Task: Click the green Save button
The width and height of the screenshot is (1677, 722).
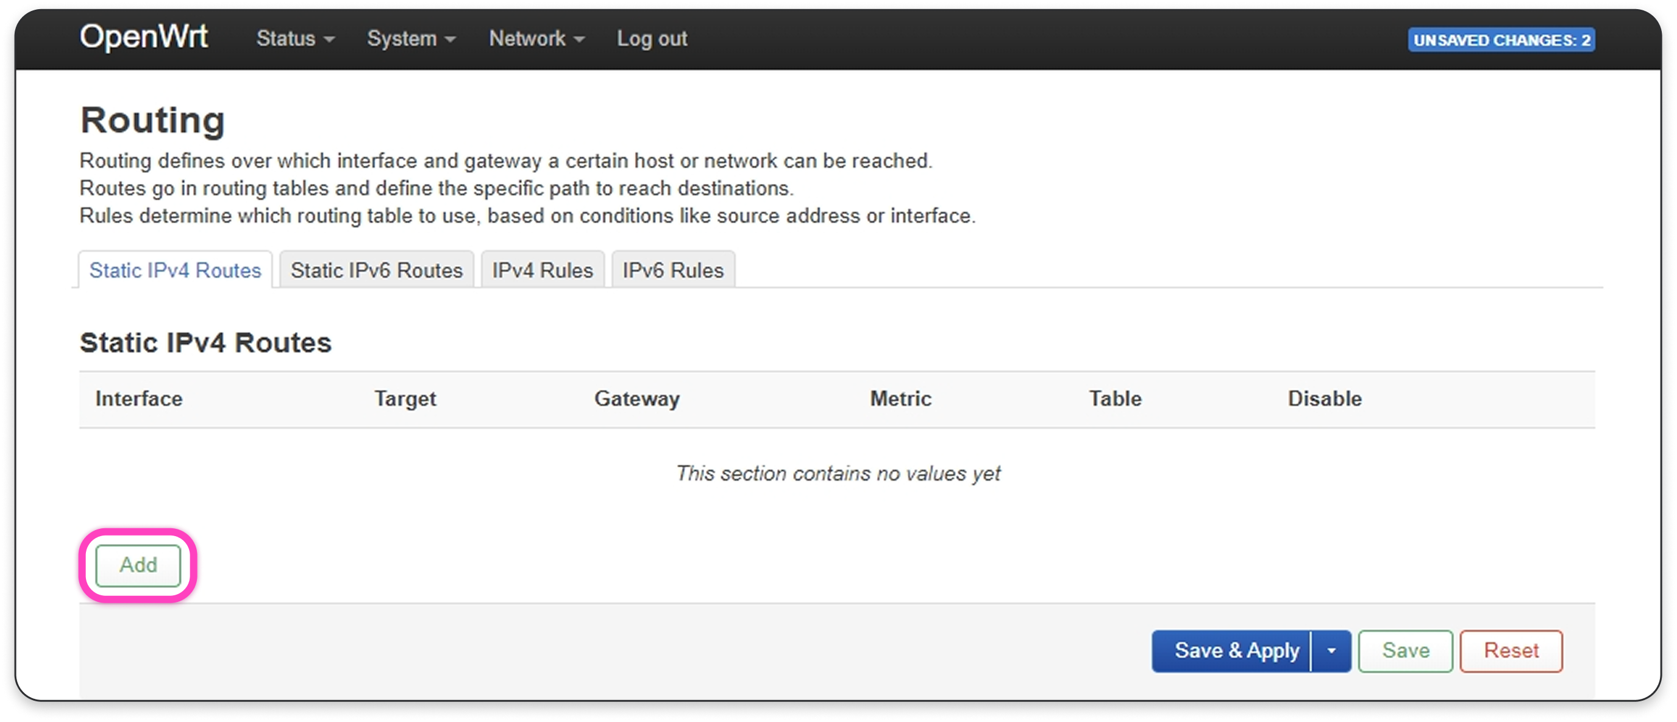Action: [1405, 651]
